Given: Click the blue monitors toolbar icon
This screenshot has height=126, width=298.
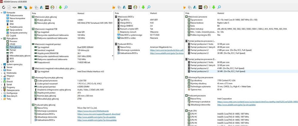Looking at the screenshot, I should [25, 7].
